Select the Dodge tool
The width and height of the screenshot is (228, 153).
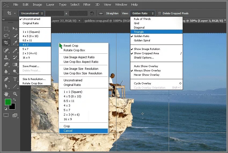(15, 71)
